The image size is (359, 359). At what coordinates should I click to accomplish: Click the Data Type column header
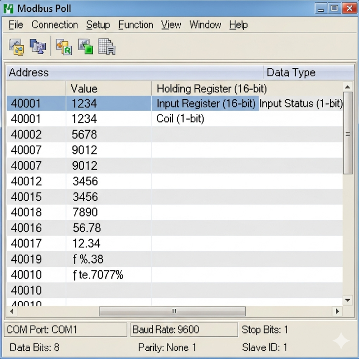(309, 73)
